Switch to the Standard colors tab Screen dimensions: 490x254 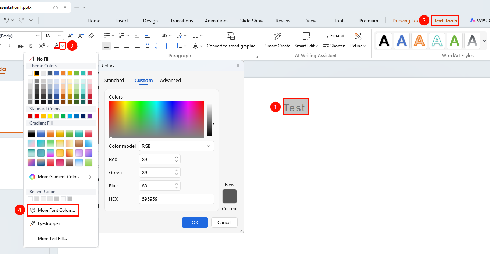[x=114, y=80]
